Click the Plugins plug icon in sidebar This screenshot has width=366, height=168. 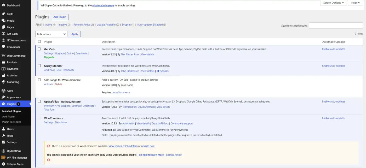(x=3, y=104)
